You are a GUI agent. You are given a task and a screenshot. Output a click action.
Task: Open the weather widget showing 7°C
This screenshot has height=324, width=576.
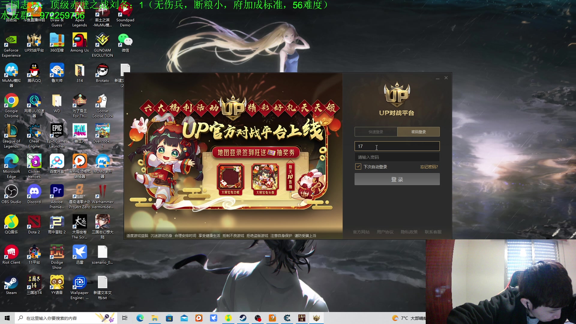pos(408,318)
